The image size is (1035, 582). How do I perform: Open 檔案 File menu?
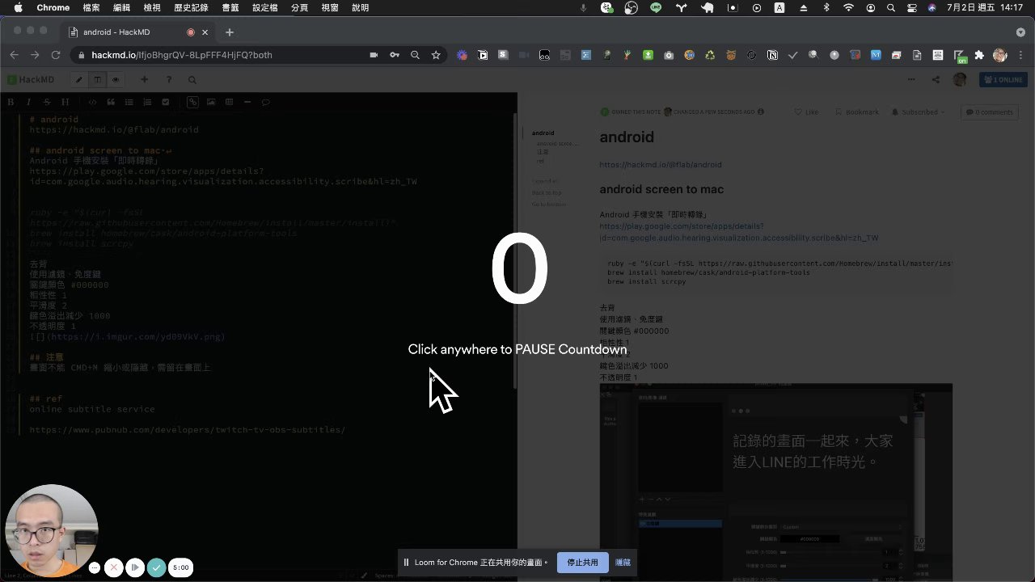(91, 7)
